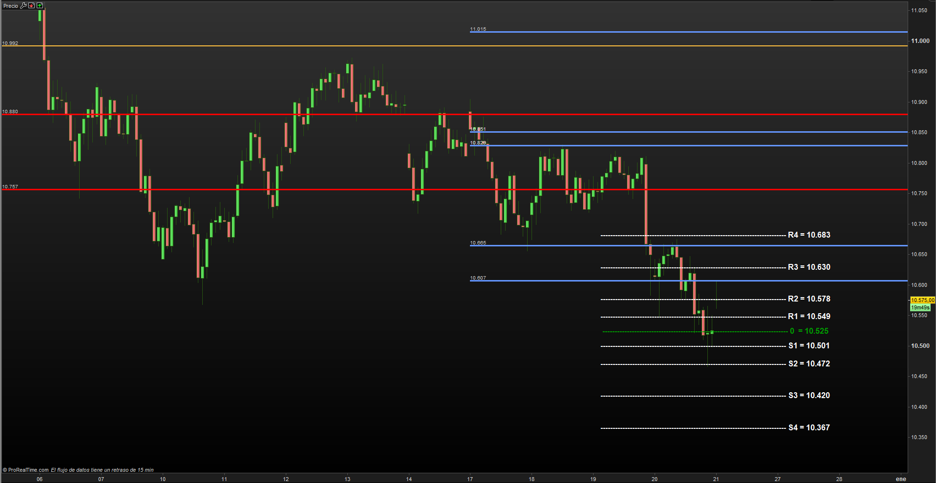The image size is (936, 483).
Task: Click the yellow current price tag 10.575,00
Action: point(922,300)
